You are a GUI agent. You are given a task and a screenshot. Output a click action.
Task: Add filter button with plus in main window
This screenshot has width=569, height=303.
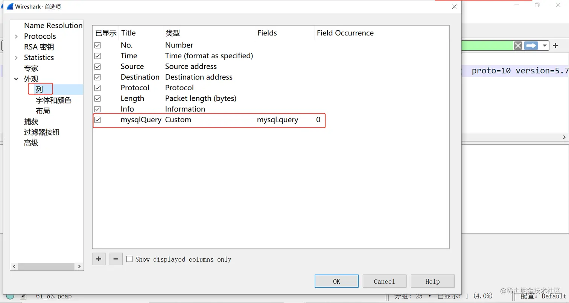(x=555, y=45)
